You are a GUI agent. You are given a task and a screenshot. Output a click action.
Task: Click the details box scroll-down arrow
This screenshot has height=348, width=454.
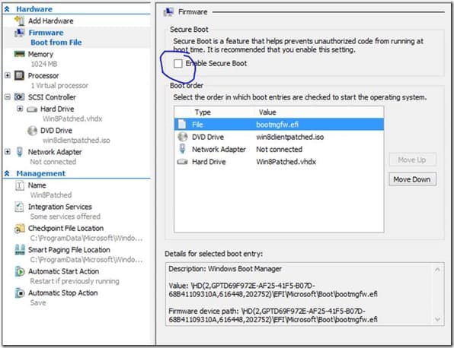[x=437, y=319]
